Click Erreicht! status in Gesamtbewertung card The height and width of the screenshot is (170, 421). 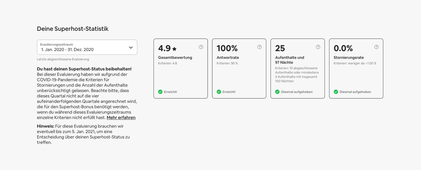(x=171, y=92)
